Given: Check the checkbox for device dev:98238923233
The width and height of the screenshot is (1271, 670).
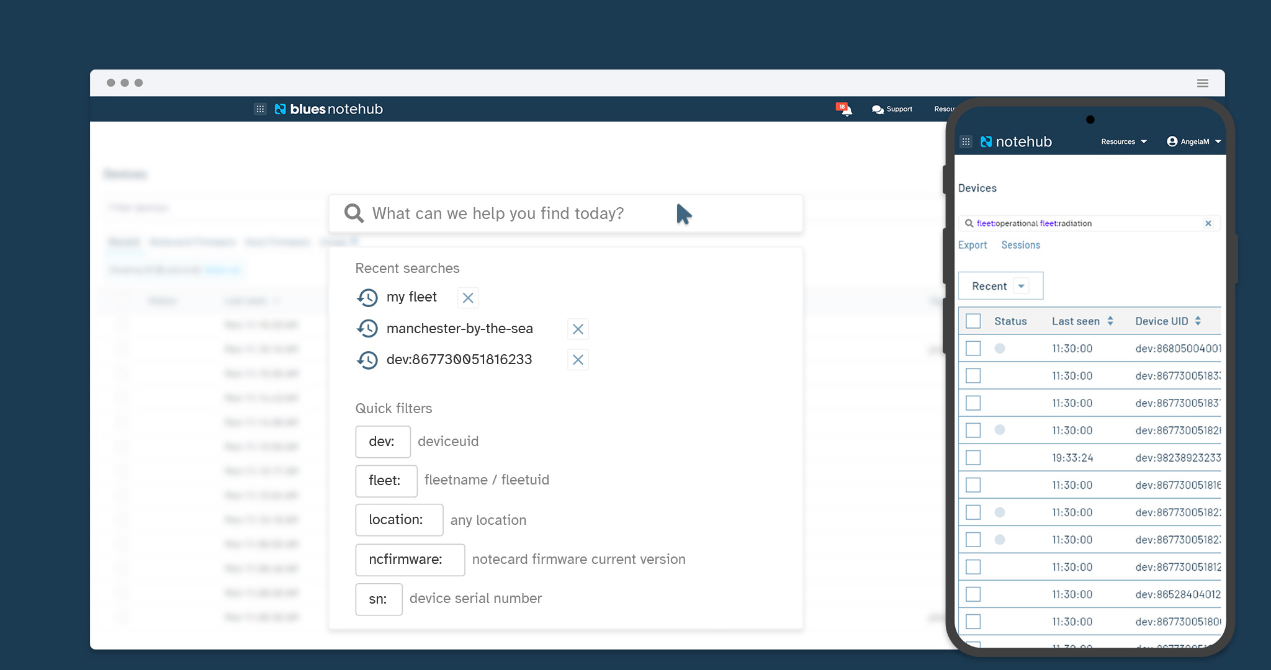Looking at the screenshot, I should pos(973,457).
